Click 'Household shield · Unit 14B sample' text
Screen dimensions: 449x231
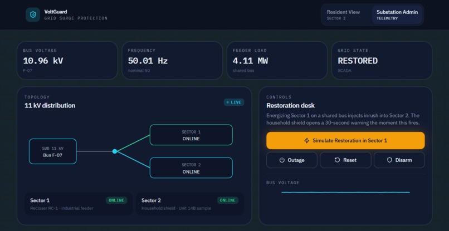coord(176,208)
